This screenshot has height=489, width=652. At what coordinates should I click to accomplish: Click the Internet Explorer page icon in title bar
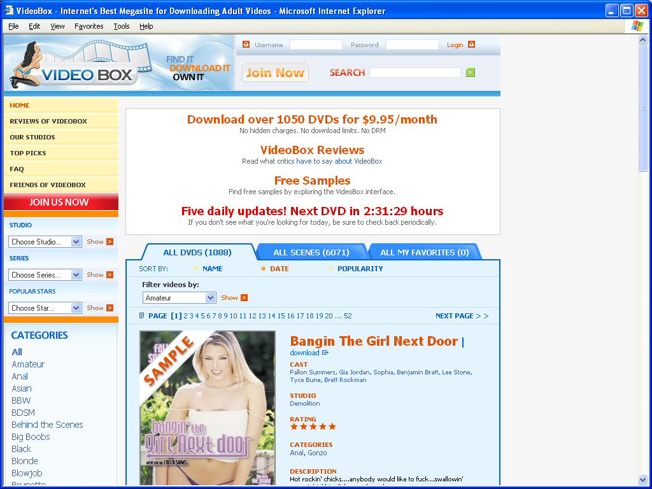9,10
